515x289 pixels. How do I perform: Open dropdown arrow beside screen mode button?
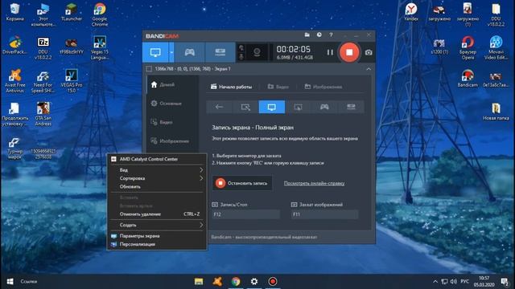point(171,52)
